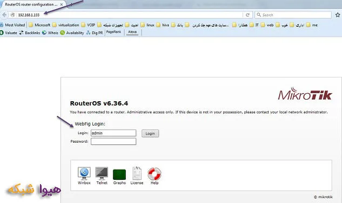Open the Most Visited bookmarks
This screenshot has height=203, width=342.
tap(12, 25)
